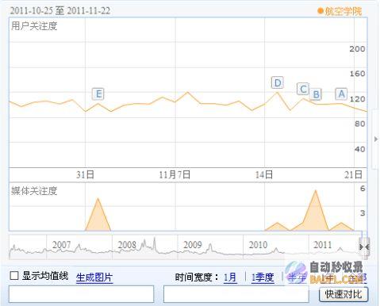Set time width to 1季度
This screenshot has height=306, width=380.
pos(263,277)
